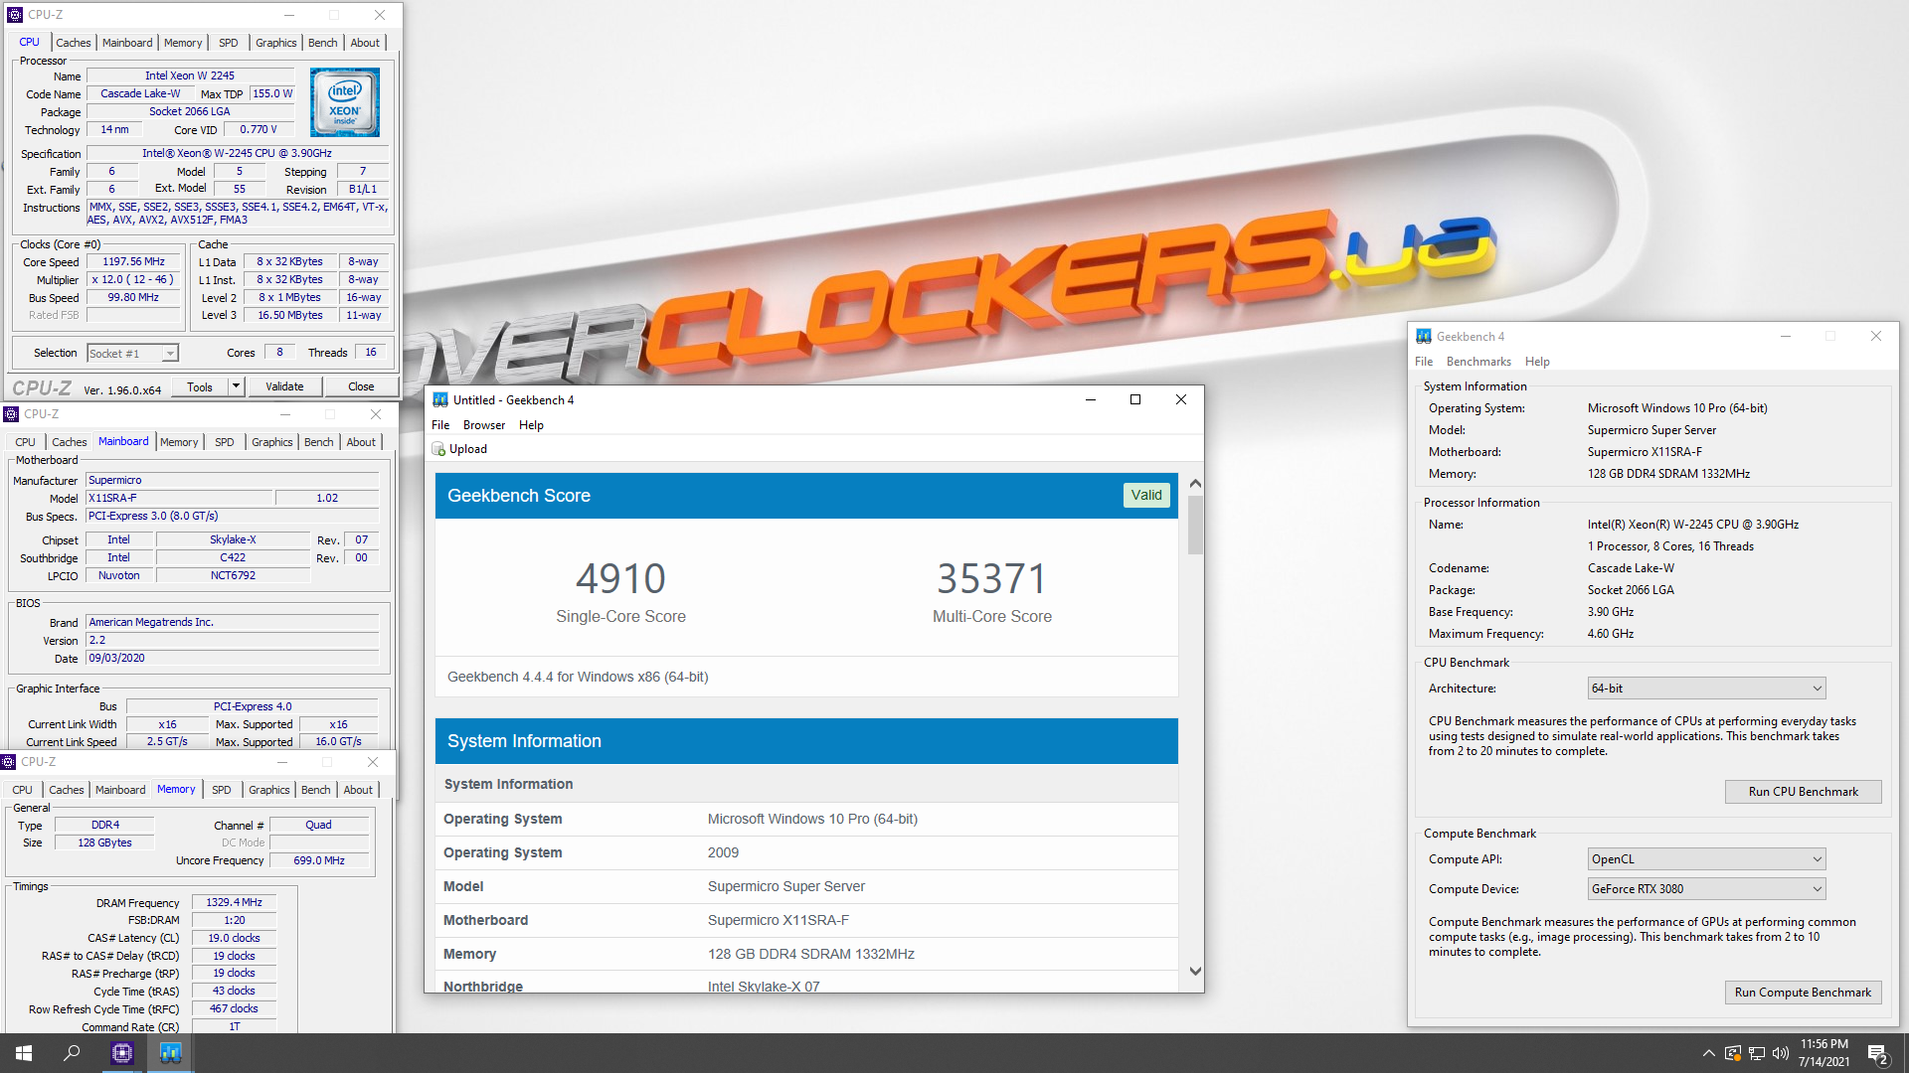Open About tab in Mainboard CPU-Z window
This screenshot has height=1073, width=1909.
pos(361,442)
